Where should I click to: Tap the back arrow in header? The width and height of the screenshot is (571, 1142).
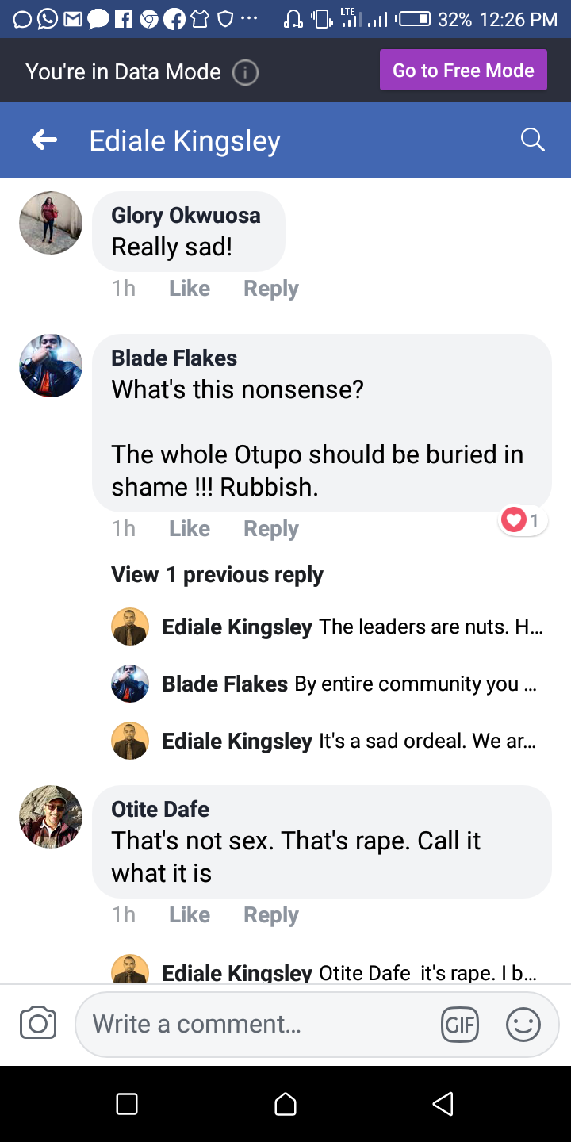(x=44, y=140)
